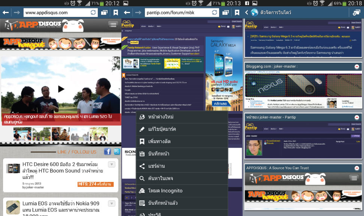Tap the 20:12 clock in status bar
The width and height of the screenshot is (364, 216).
click(x=112, y=3)
